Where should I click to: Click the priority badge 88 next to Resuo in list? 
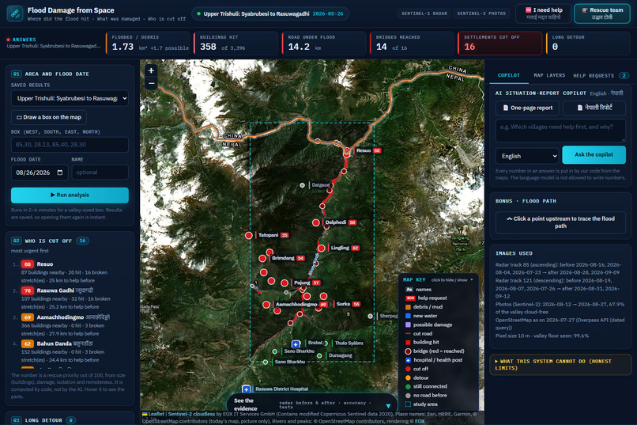pos(27,264)
